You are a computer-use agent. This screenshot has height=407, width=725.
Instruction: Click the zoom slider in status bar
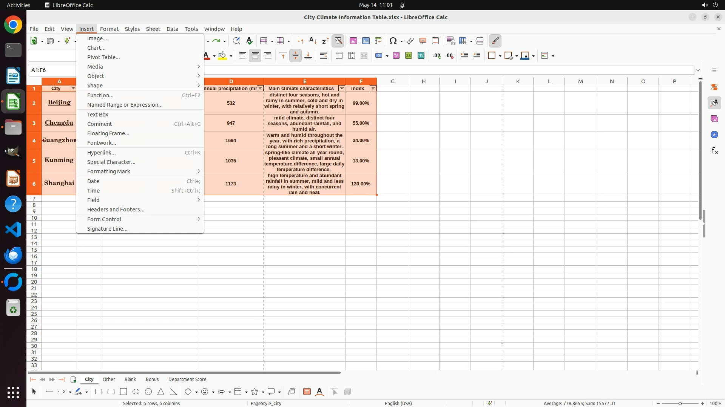click(680, 404)
